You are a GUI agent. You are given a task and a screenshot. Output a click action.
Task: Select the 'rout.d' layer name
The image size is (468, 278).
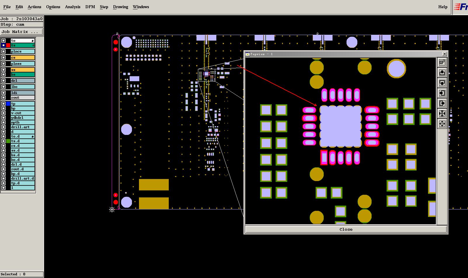(x=23, y=169)
